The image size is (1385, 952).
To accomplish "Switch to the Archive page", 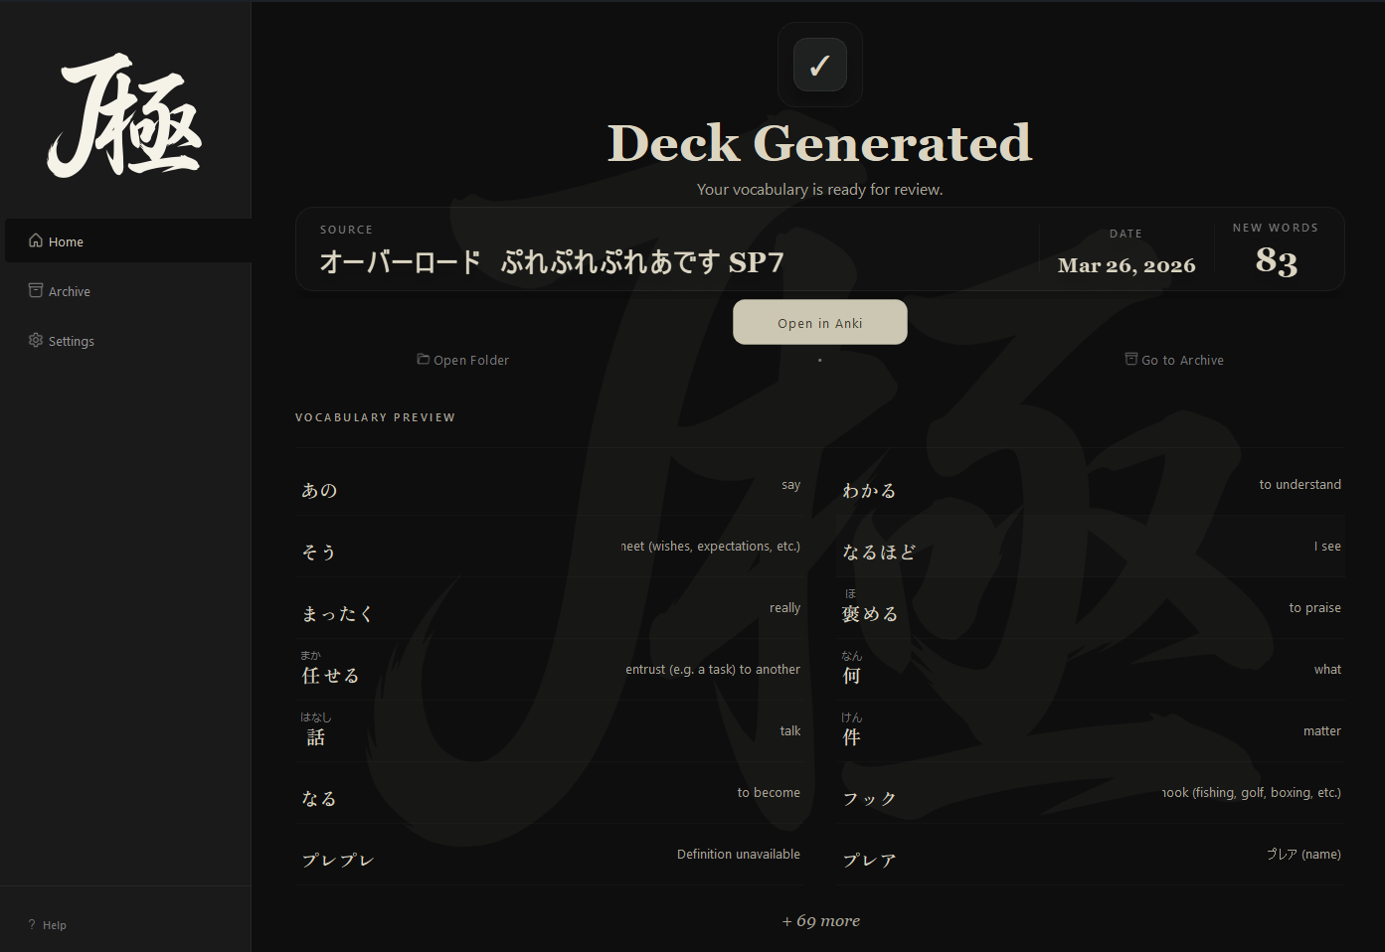I will click(68, 290).
